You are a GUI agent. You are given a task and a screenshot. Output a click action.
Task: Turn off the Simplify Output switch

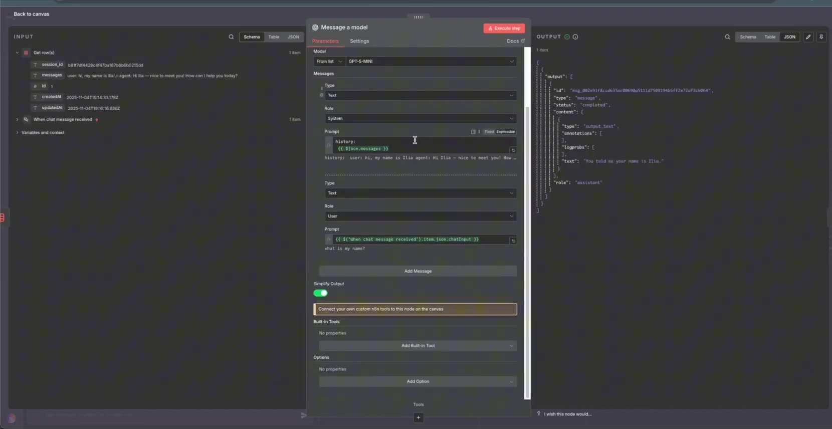pos(320,293)
